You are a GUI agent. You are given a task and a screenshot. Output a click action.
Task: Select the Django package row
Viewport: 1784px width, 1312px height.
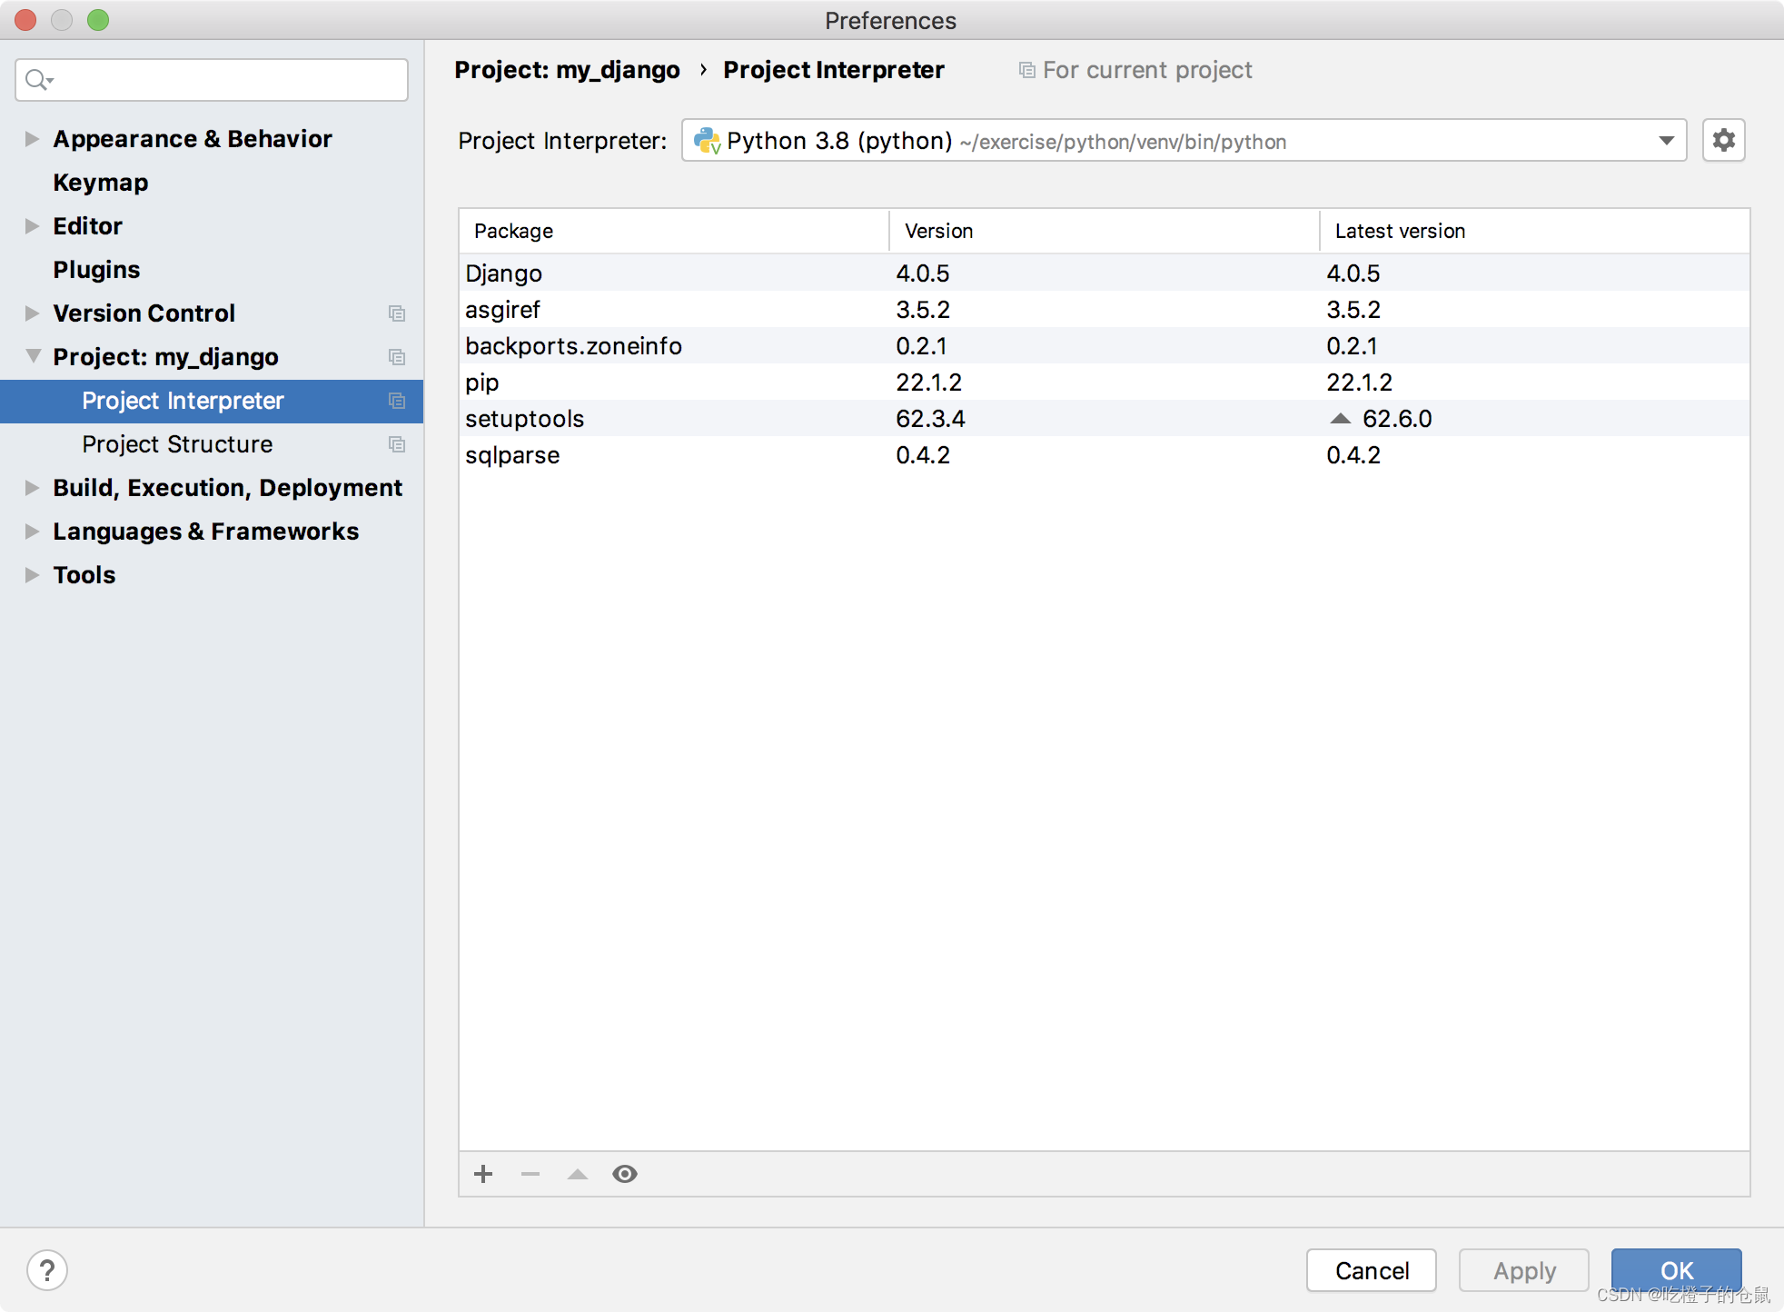(x=1105, y=273)
